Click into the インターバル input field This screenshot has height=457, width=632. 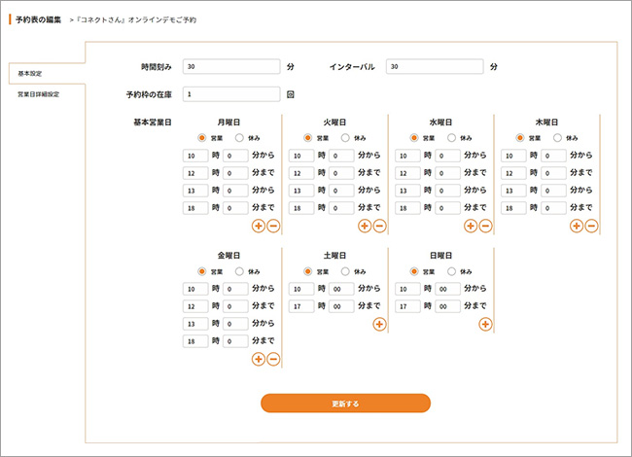(434, 67)
